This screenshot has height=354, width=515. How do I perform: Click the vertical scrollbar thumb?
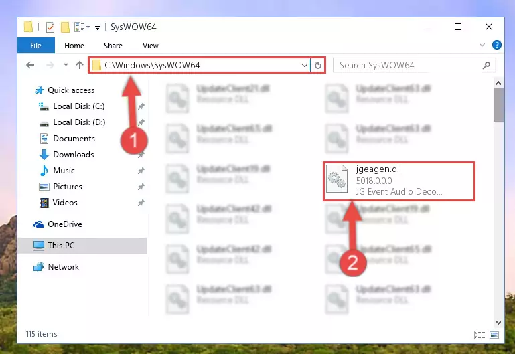[x=498, y=105]
